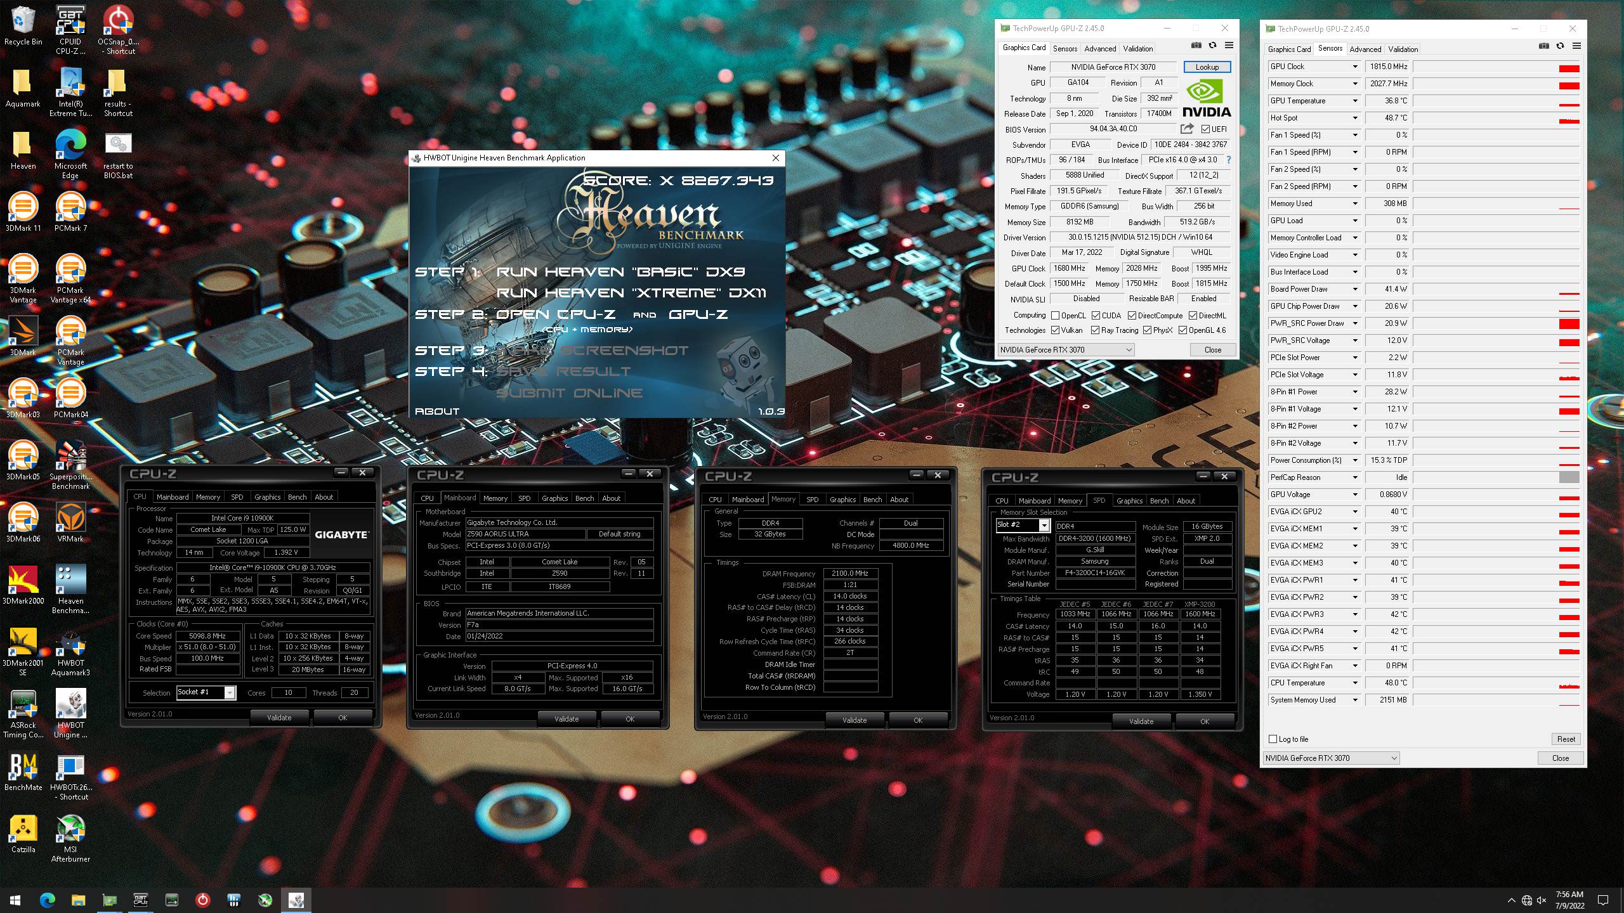The width and height of the screenshot is (1624, 913).
Task: Toggle the UEFI checkbox in GPU-Z
Action: click(1205, 129)
